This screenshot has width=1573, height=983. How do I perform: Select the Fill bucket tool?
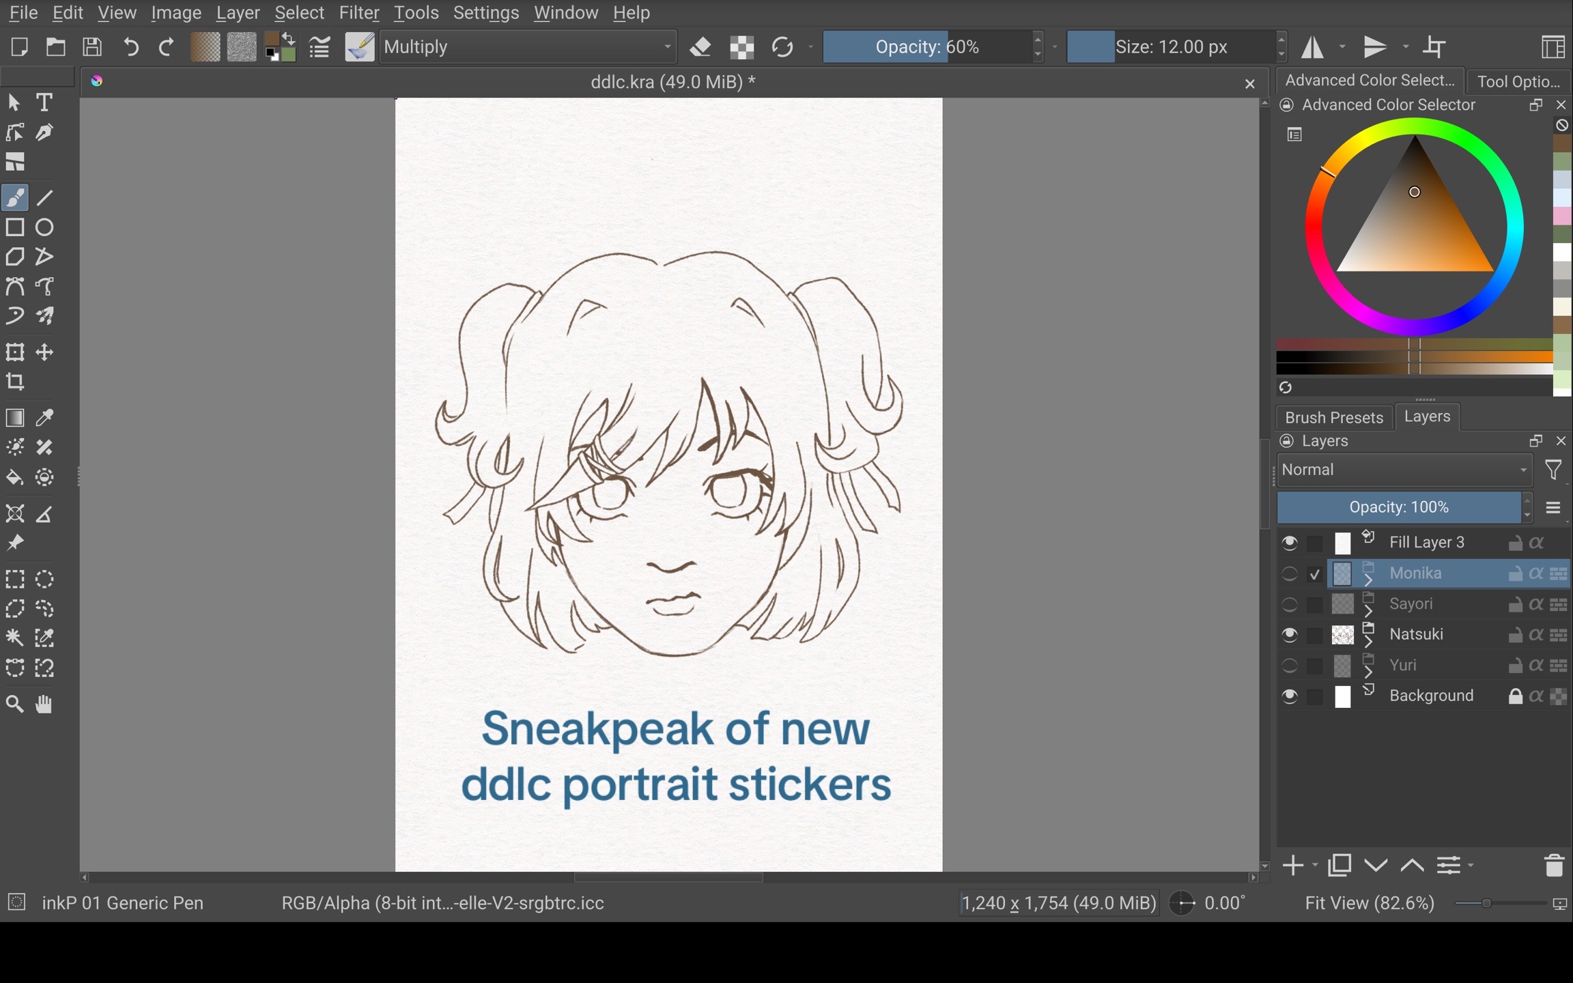(15, 477)
